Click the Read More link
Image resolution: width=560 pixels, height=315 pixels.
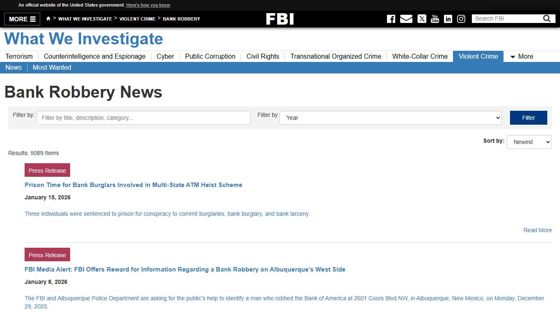[537, 230]
